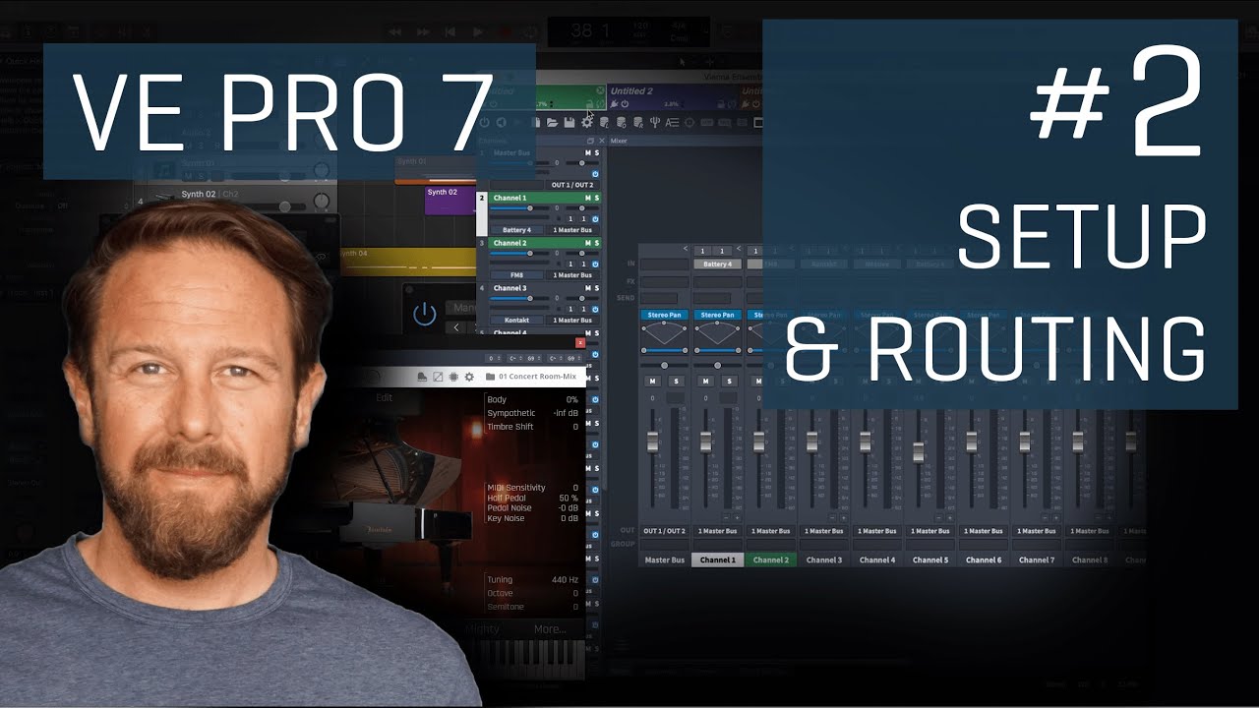Screen dimensions: 1259x708
Task: Click Master Bus volume fader in mixer
Action: pyautogui.click(x=652, y=442)
